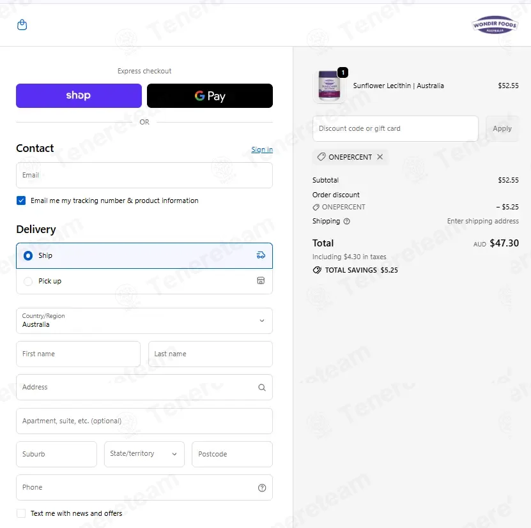Click the address search magnifier icon
Viewport: 531px width, 528px height.
pos(262,388)
